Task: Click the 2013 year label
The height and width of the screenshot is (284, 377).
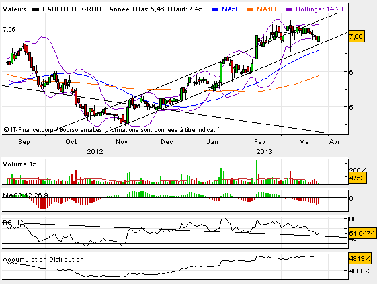Action: 264,152
